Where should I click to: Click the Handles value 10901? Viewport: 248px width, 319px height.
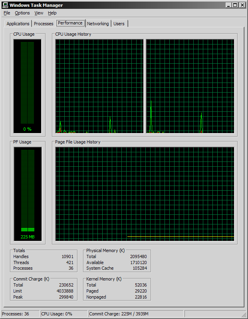click(67, 256)
